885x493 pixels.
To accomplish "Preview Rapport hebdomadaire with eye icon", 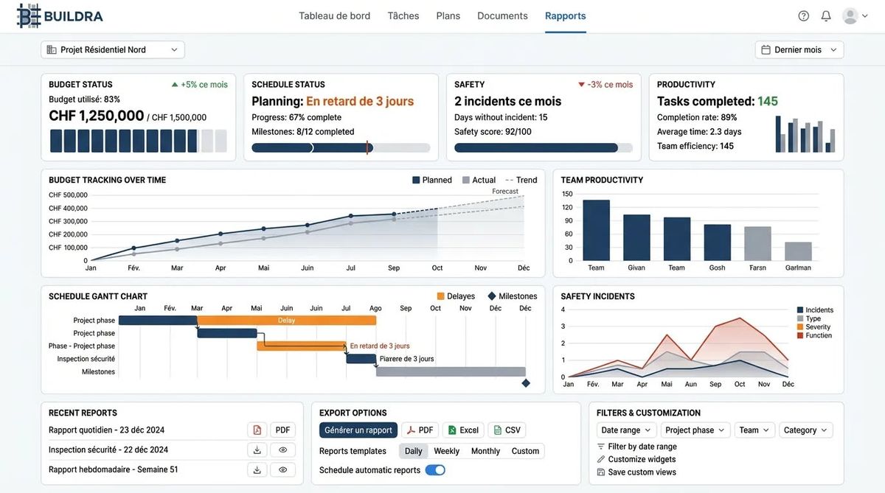I will coord(282,470).
